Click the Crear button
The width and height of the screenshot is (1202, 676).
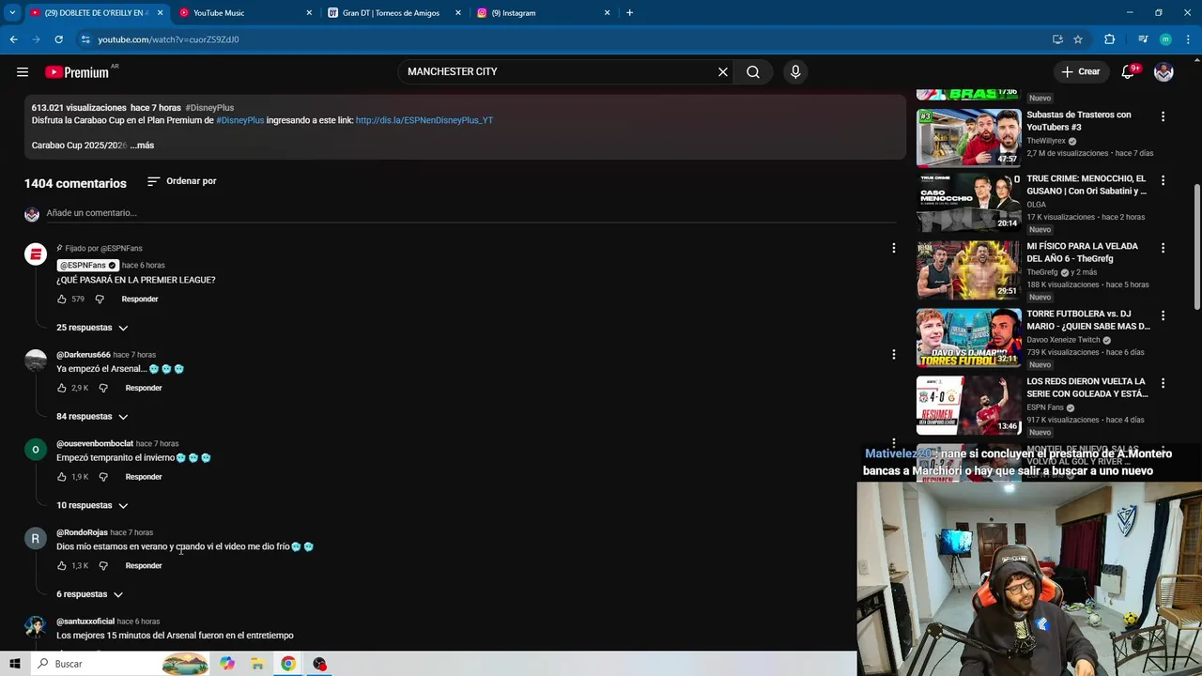[x=1080, y=72]
